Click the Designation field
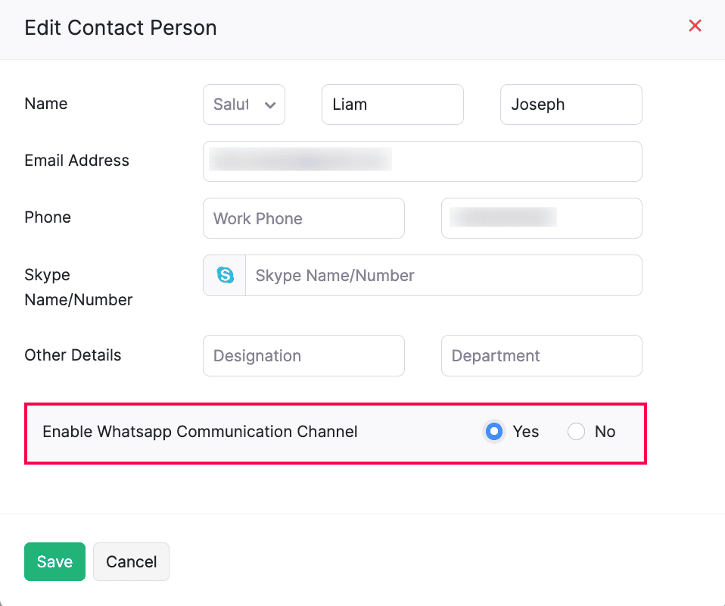The width and height of the screenshot is (725, 606). [x=303, y=355]
